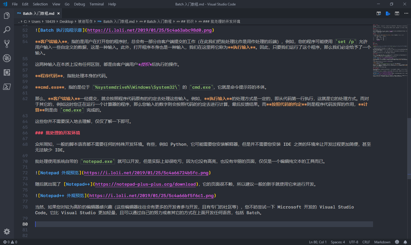Viewport: 411px width, 245px height.
Task: Open the Manage gear menu
Action: pyautogui.click(x=7, y=232)
